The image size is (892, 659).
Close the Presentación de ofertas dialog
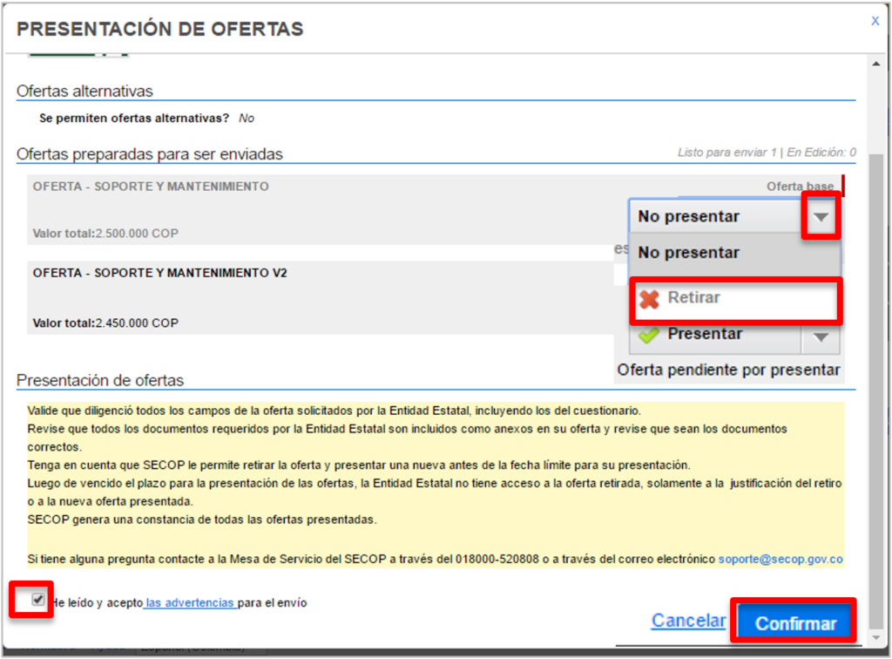tap(875, 21)
